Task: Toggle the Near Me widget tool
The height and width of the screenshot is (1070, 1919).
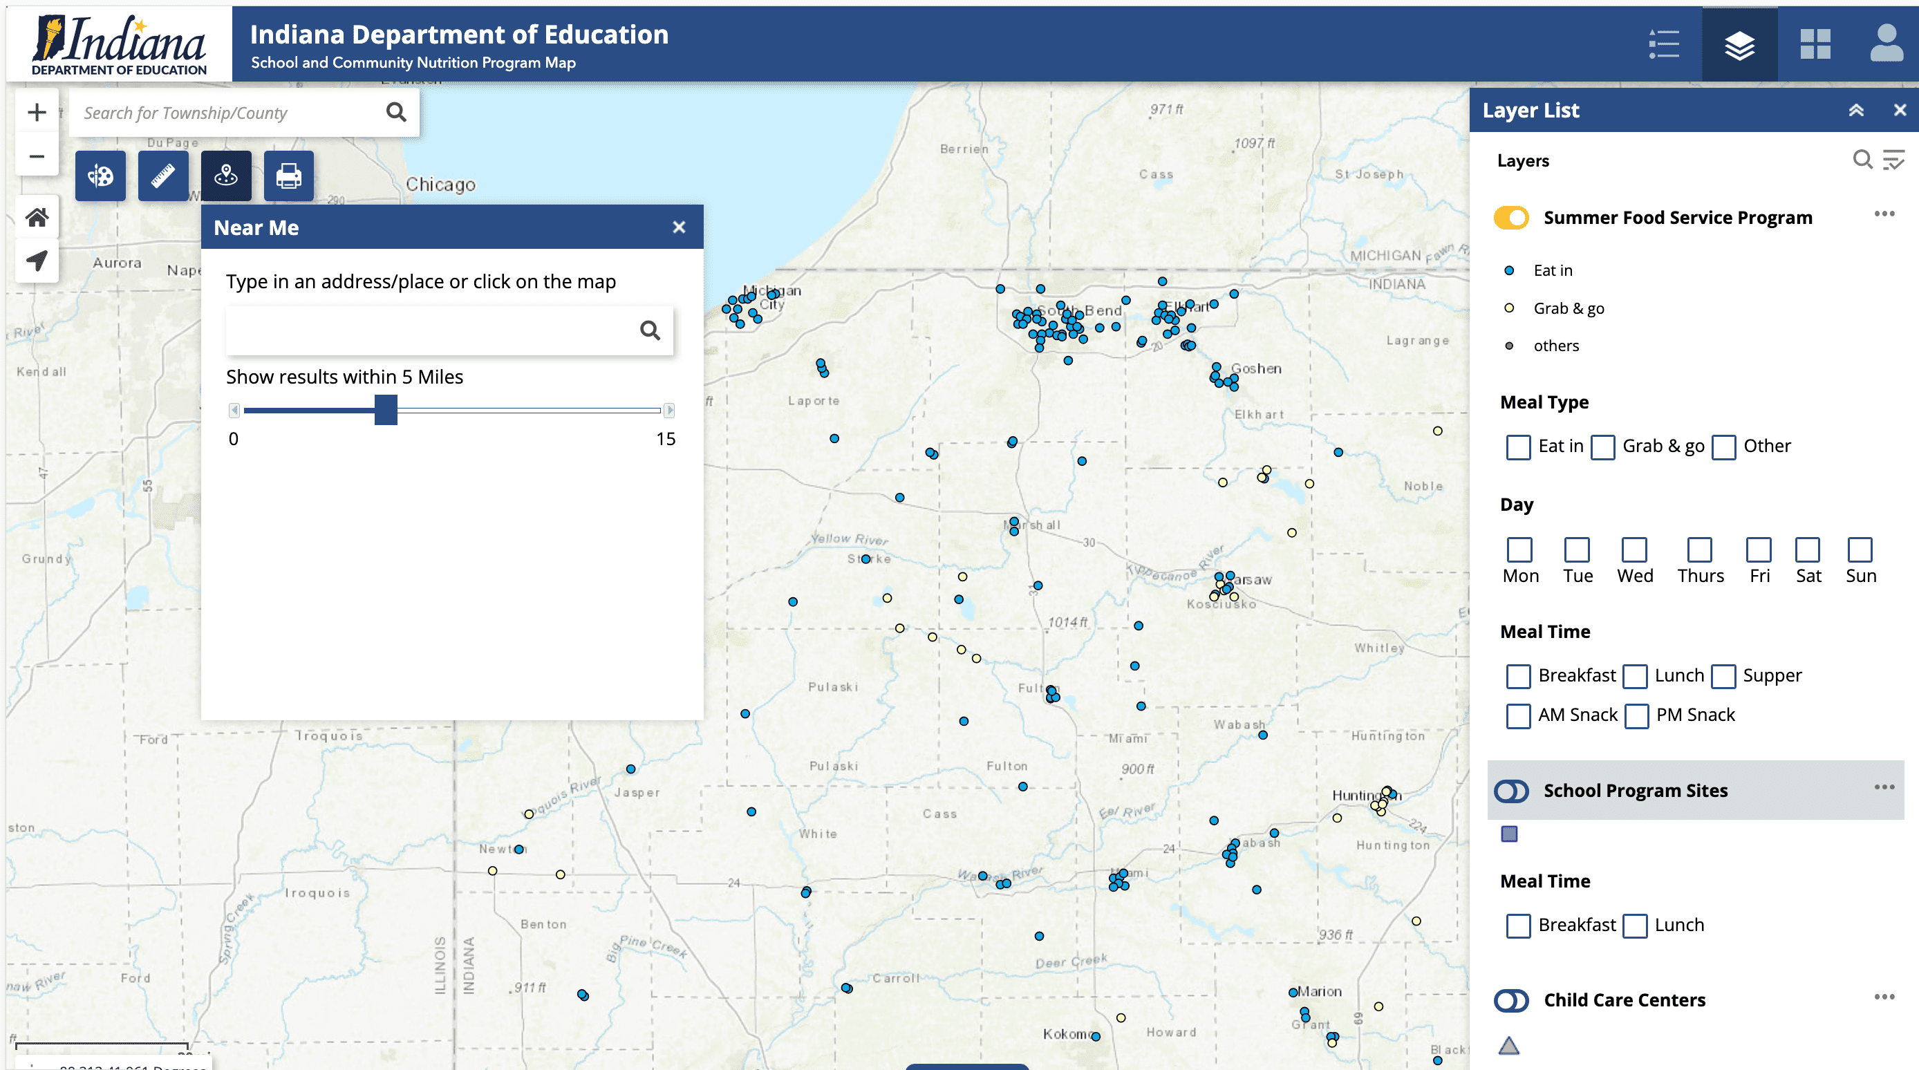Action: (226, 176)
